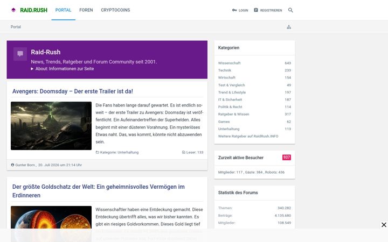Image resolution: width=388 pixels, height=242 pixels.
Task: Click the Mitglieder count 108.549
Action: [285, 223]
